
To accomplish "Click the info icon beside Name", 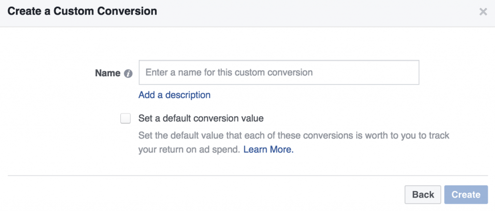I will pos(128,74).
